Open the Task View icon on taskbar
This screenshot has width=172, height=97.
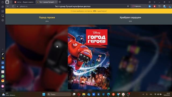coord(74,94)
